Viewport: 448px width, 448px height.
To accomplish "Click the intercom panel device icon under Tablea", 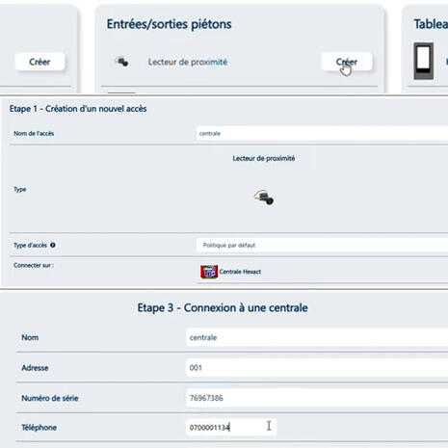I will 423,61.
